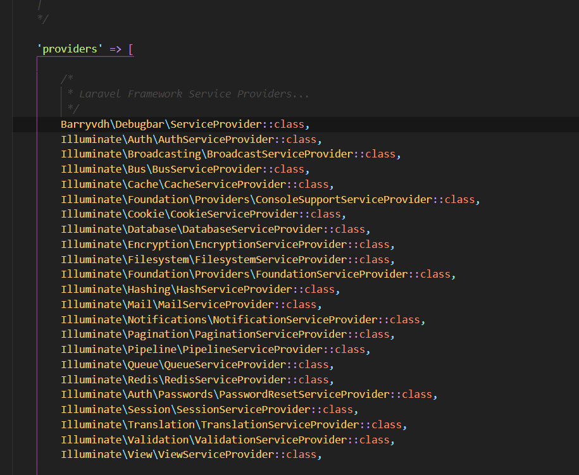Click the Illuminate\Auth\AuthServiceProvider line

click(x=191, y=140)
